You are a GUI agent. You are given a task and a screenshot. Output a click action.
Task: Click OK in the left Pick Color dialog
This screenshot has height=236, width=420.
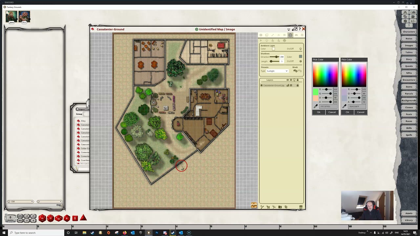click(x=319, y=112)
